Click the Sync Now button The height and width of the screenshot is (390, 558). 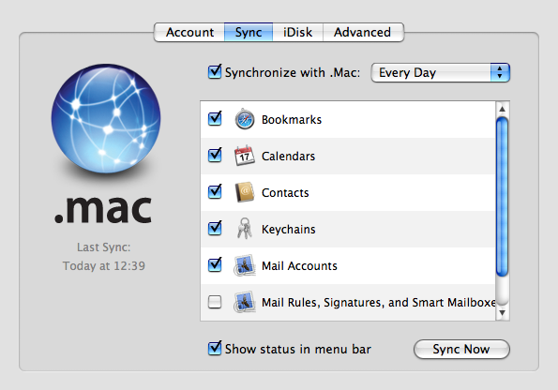pos(461,349)
